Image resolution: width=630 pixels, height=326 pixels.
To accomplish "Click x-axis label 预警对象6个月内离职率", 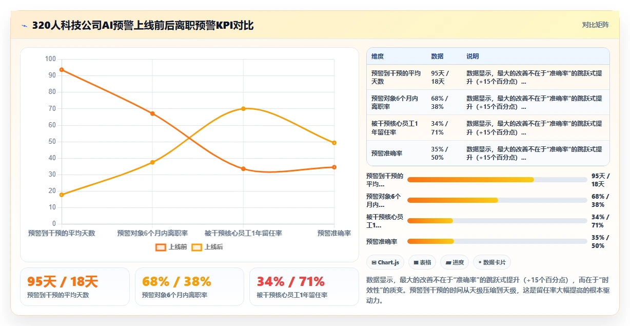I will pos(152,233).
